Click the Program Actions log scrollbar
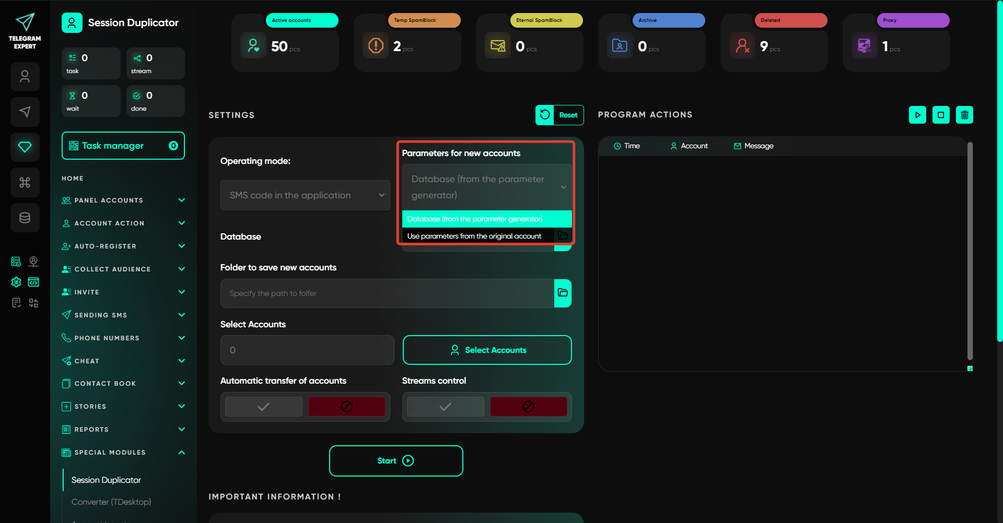The image size is (1003, 523). (x=970, y=251)
